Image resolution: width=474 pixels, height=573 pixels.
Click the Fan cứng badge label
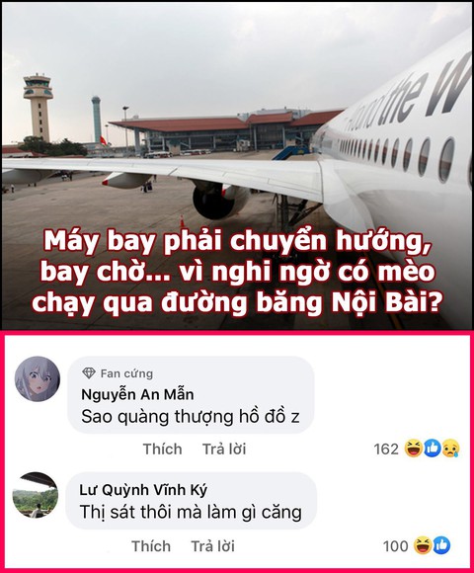tap(126, 373)
